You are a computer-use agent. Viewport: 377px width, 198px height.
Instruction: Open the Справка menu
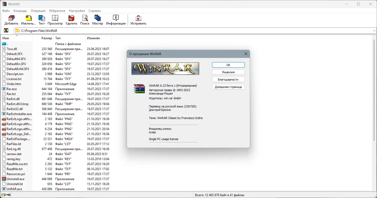95,11
